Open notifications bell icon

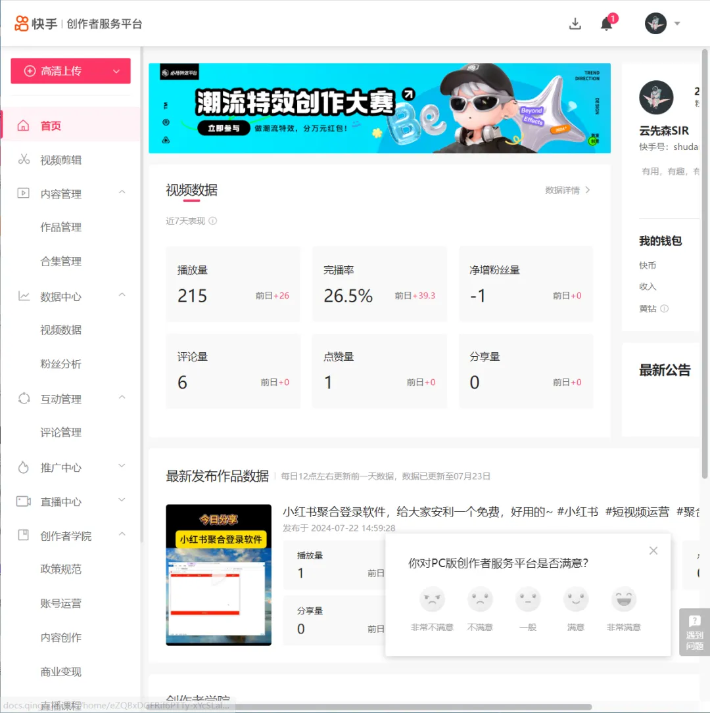pyautogui.click(x=606, y=24)
